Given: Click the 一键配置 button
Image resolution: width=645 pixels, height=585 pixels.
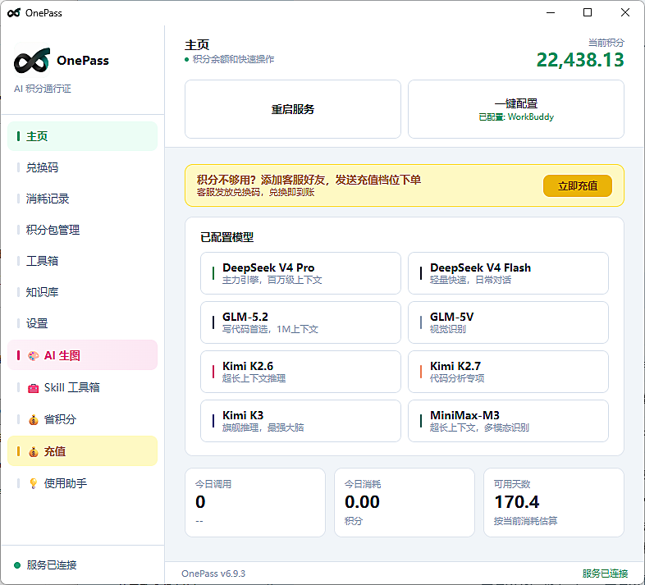Looking at the screenshot, I should coord(516,109).
